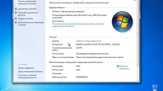
Task: Select the WORKGROUP value
Action: [82, 77]
